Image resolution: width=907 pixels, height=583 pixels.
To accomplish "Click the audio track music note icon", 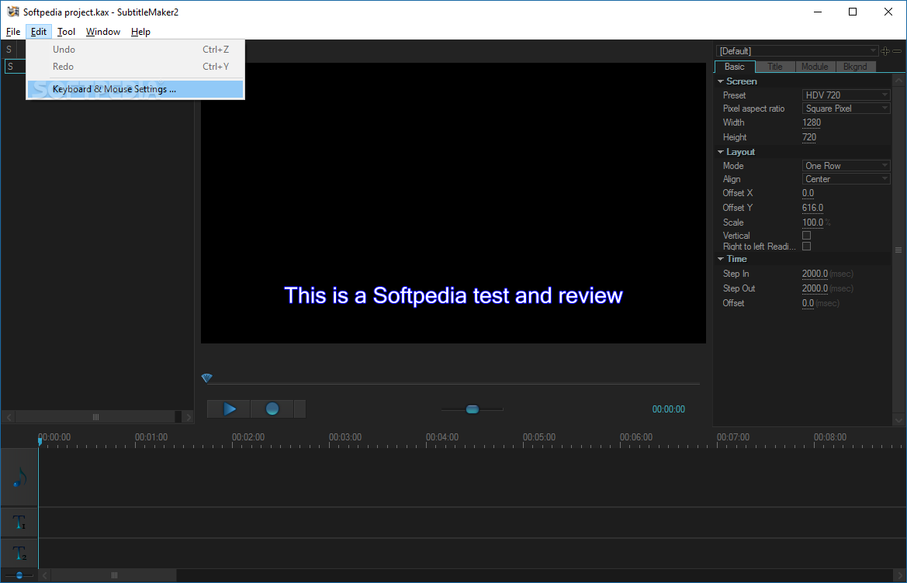I will click(x=19, y=478).
